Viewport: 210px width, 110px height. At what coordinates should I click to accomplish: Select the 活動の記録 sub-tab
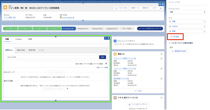coord(21,50)
